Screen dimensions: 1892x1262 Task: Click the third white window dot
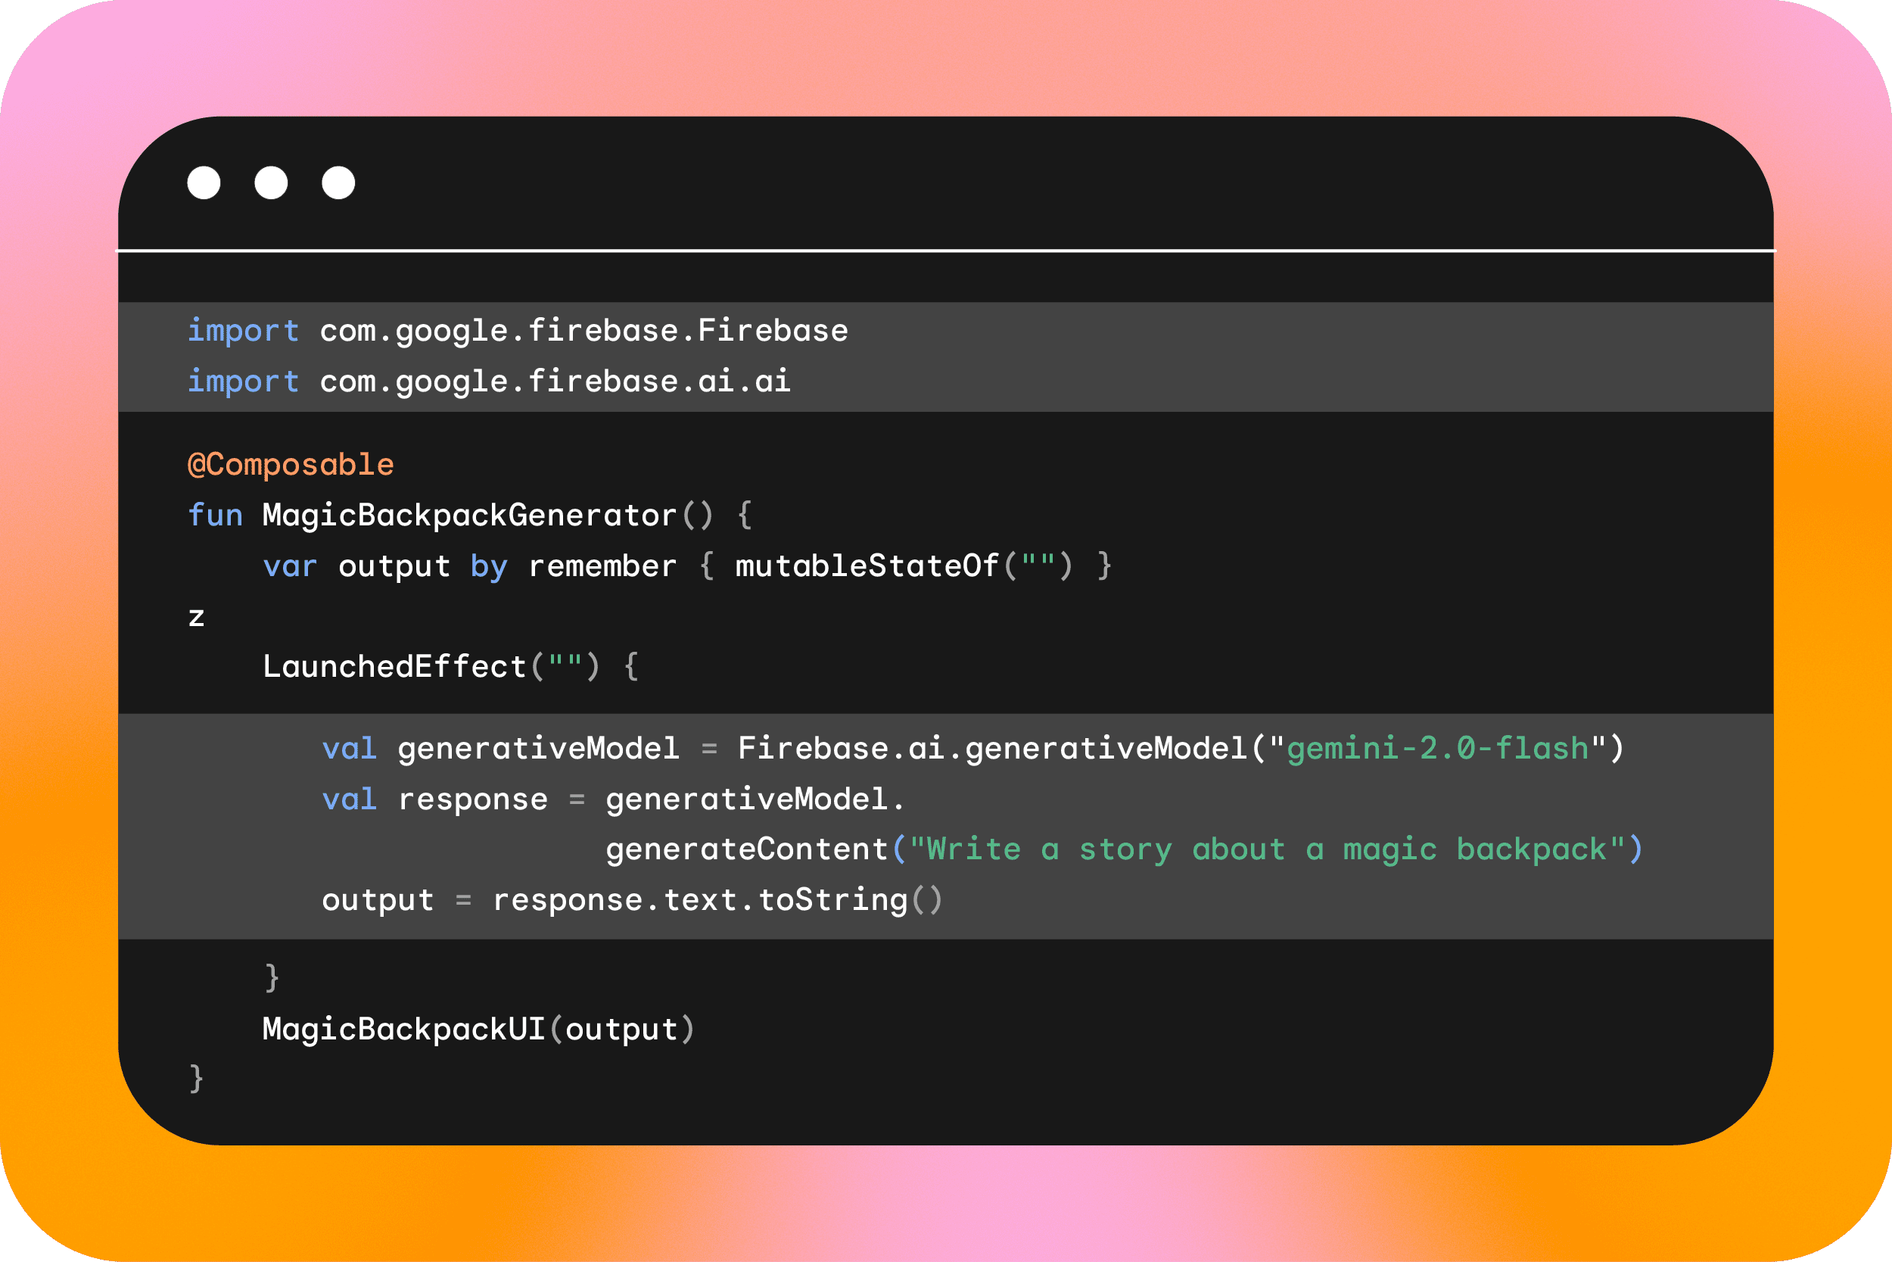[x=338, y=182]
